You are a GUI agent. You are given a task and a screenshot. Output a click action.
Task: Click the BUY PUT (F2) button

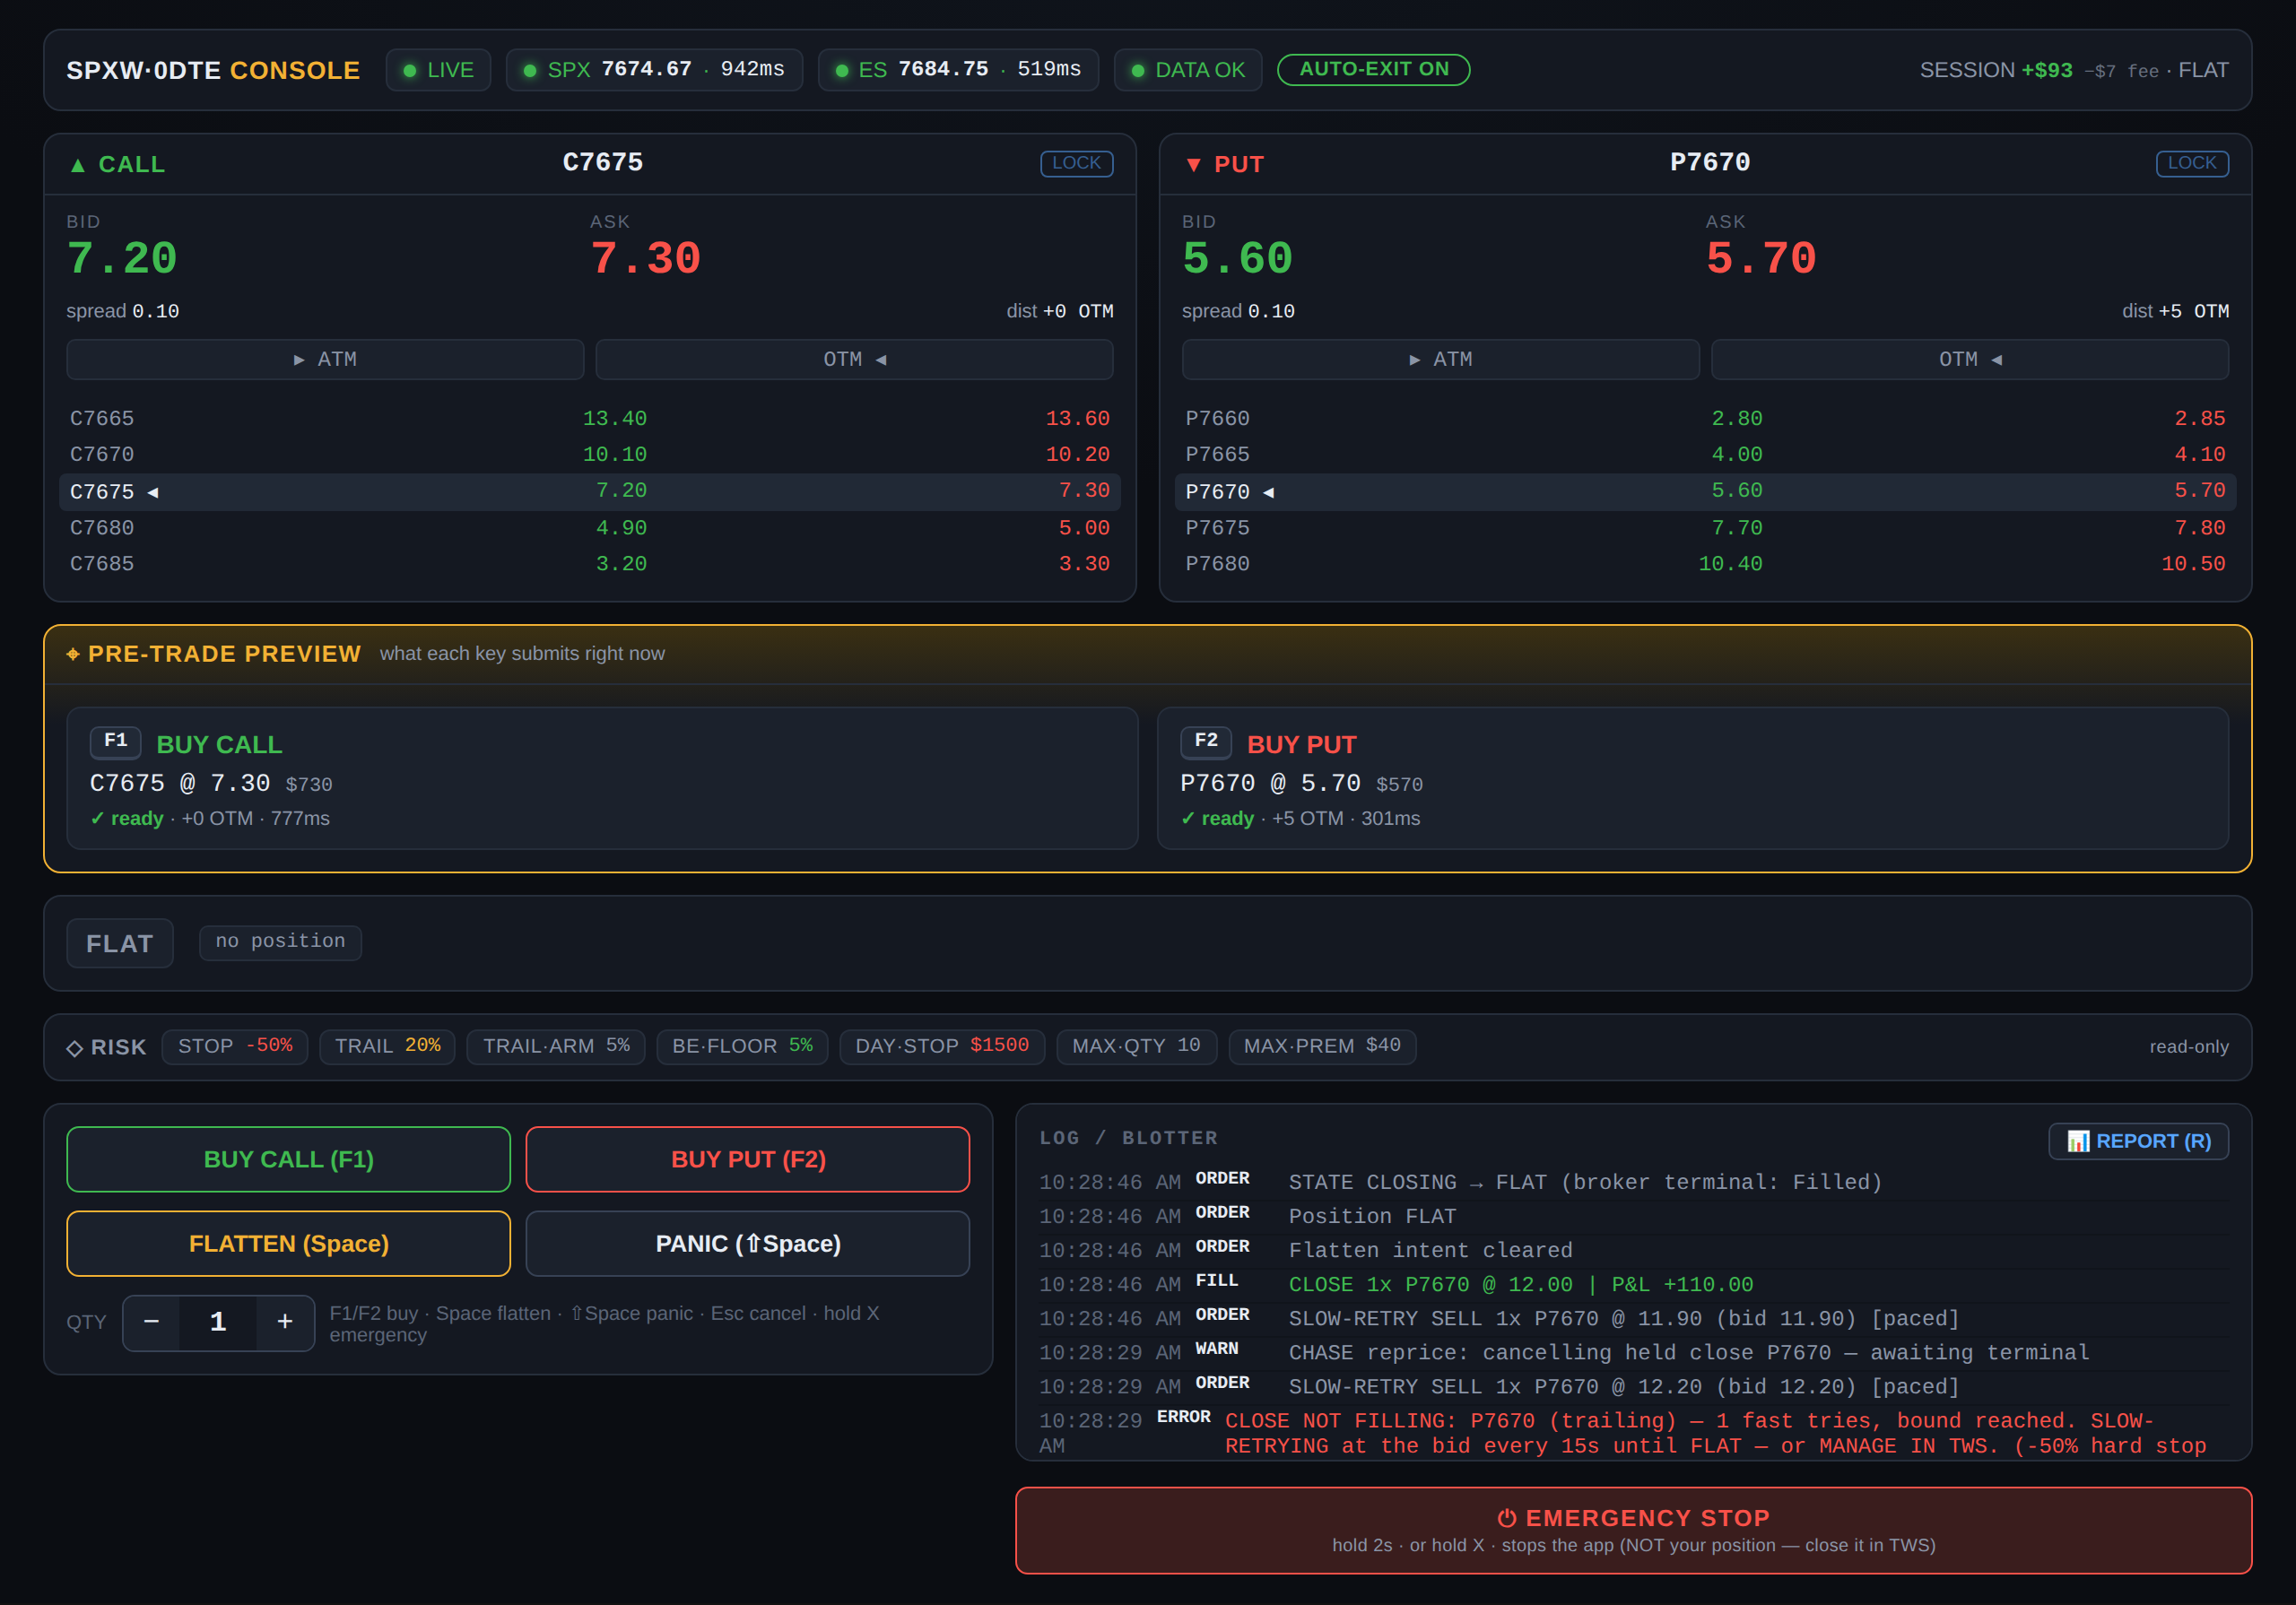(x=747, y=1159)
